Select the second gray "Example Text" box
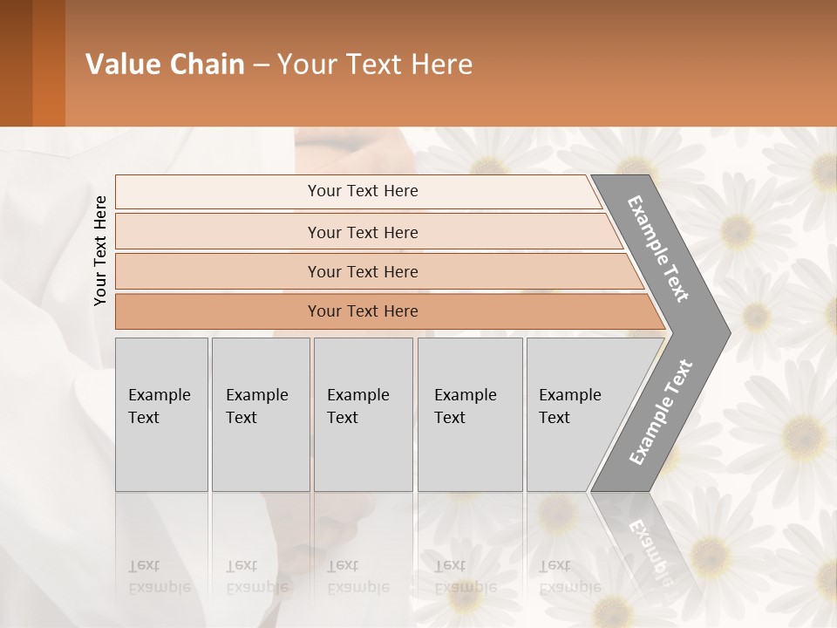Viewport: 837px width, 628px height. pos(260,413)
